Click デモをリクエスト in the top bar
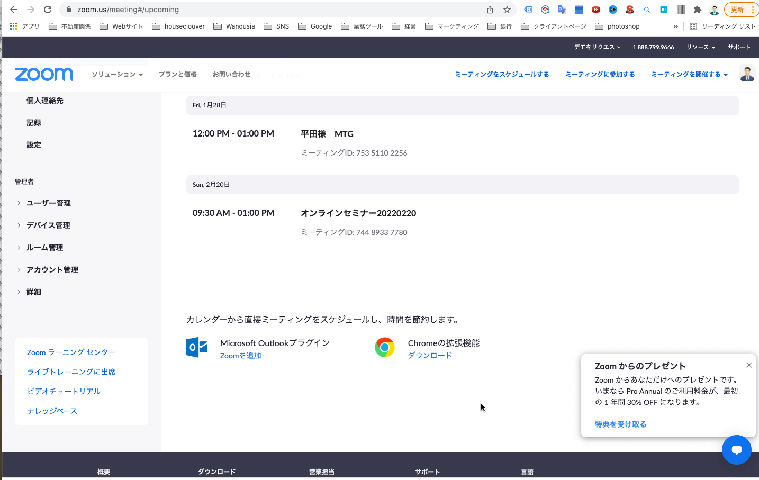The width and height of the screenshot is (759, 480). (x=597, y=47)
